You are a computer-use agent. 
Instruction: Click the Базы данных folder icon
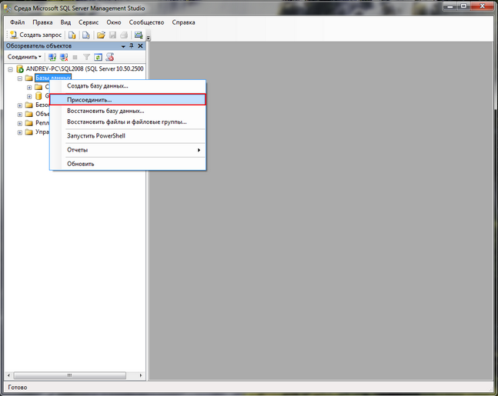point(29,78)
